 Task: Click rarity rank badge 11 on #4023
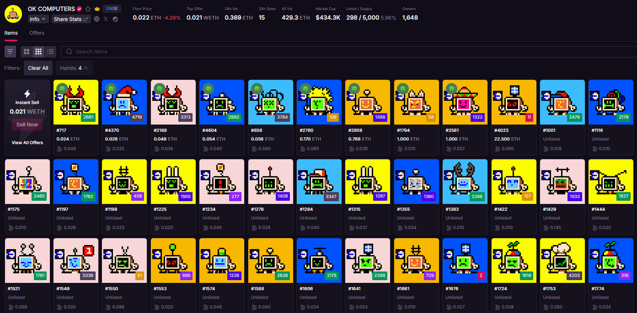tap(529, 117)
